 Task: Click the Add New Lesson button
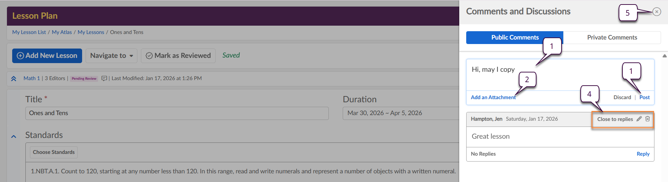coord(47,56)
